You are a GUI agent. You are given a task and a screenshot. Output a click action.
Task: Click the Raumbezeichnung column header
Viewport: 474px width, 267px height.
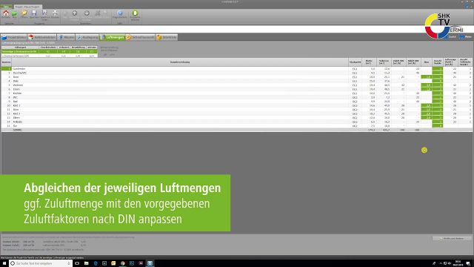(180, 62)
